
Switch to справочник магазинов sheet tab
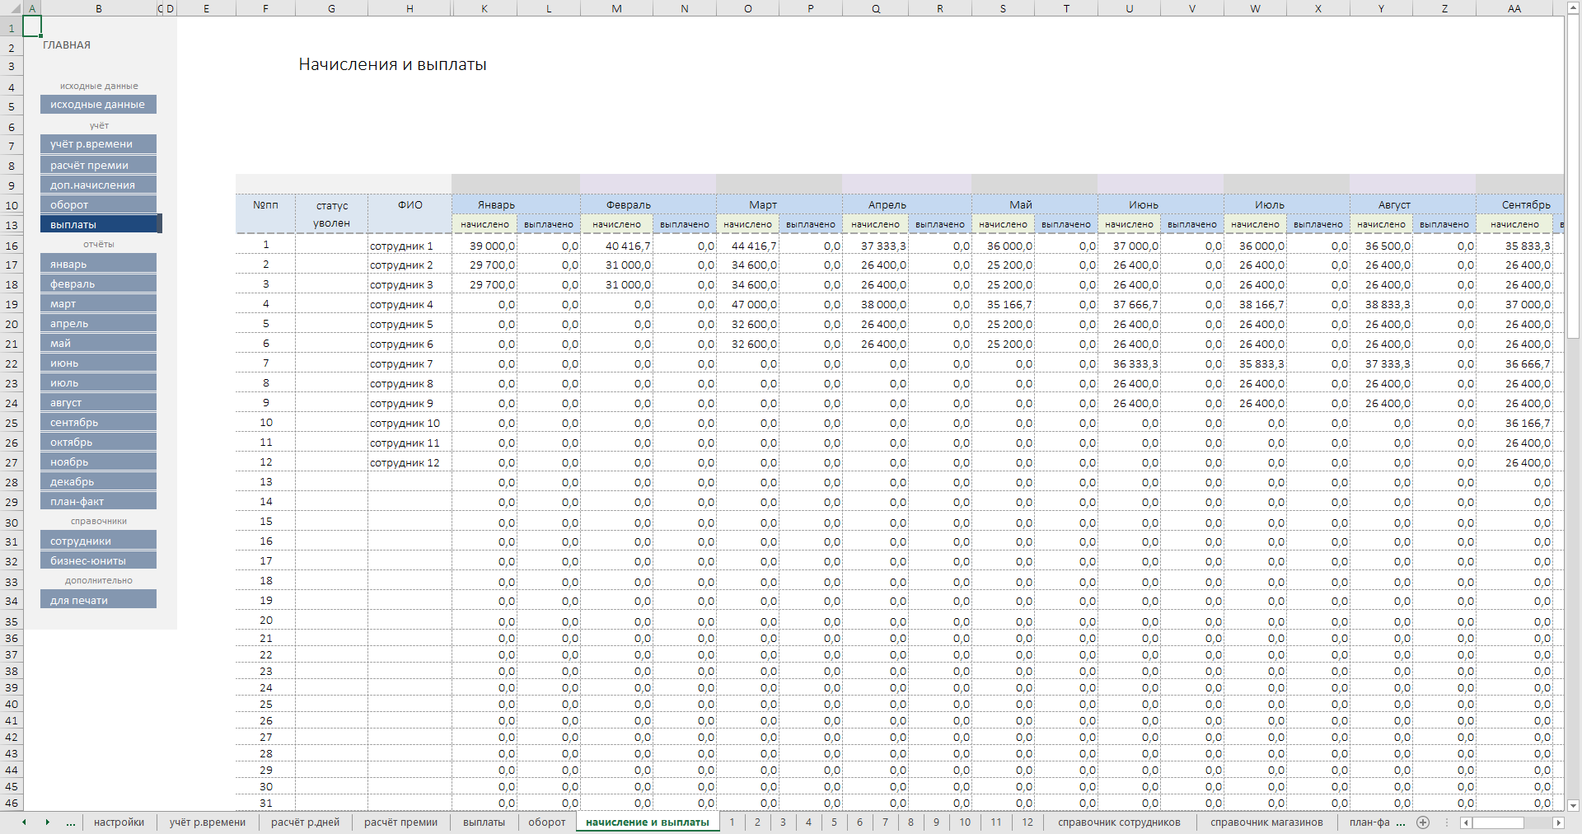click(1266, 822)
